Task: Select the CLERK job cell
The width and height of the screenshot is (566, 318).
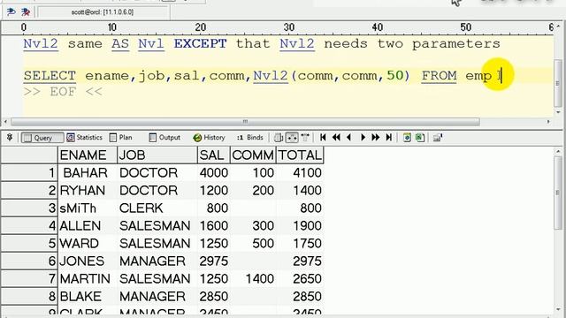Action: [157, 208]
